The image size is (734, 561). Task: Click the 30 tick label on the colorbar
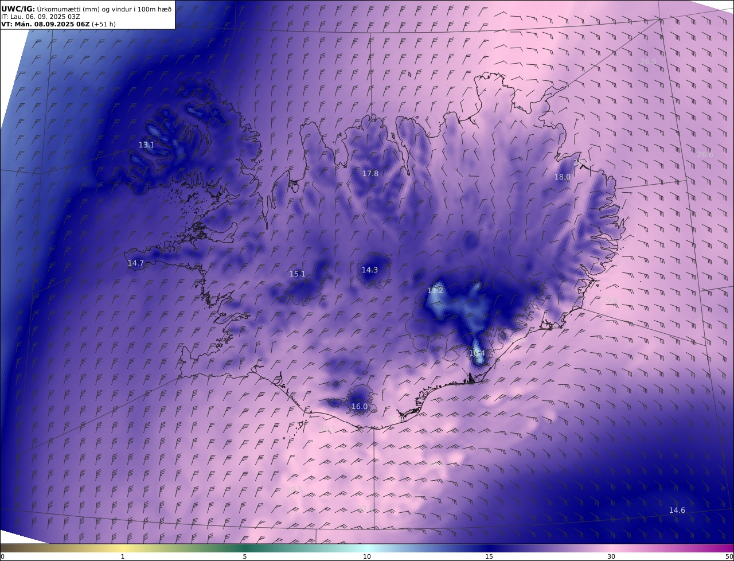point(611,556)
